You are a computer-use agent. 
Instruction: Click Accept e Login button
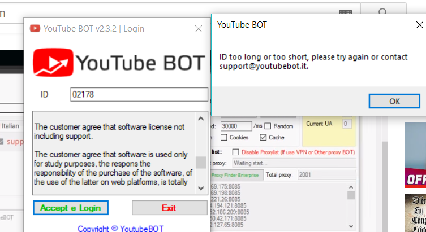71,208
